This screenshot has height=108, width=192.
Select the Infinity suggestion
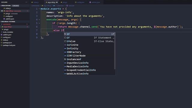[x=89, y=49]
